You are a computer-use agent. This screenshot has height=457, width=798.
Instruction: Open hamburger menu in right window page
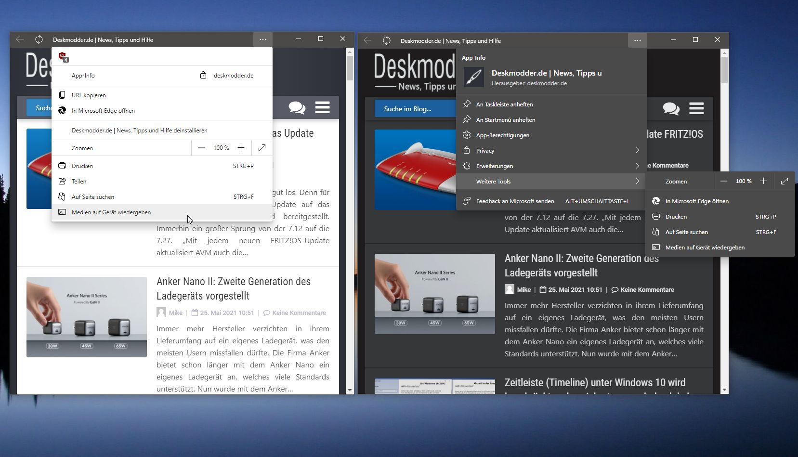click(696, 108)
